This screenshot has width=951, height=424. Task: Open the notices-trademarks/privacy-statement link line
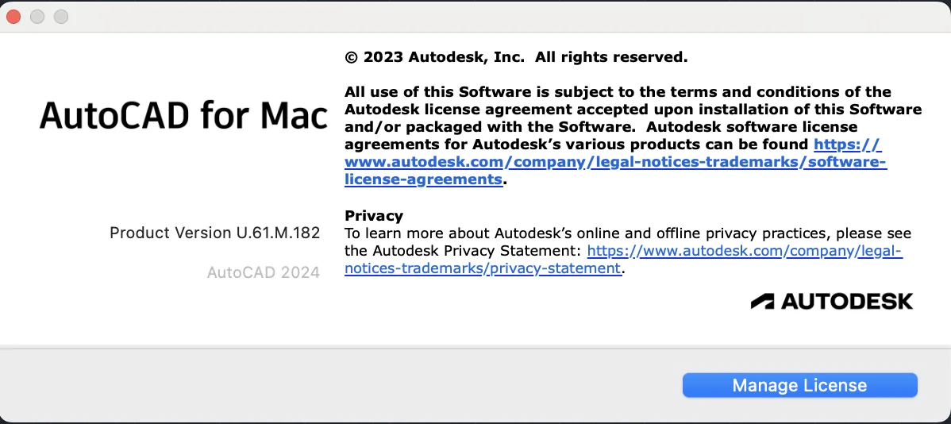pos(483,268)
